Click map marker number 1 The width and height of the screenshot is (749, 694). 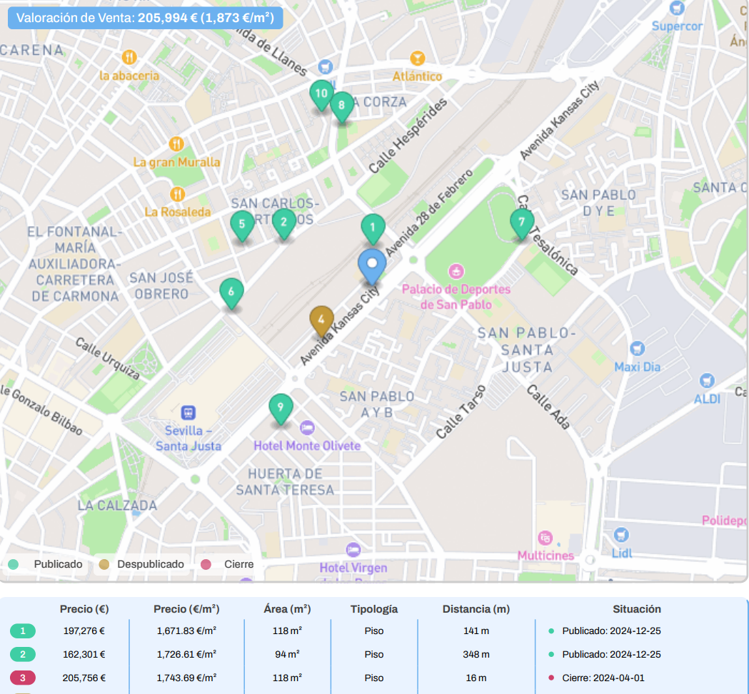click(x=372, y=229)
